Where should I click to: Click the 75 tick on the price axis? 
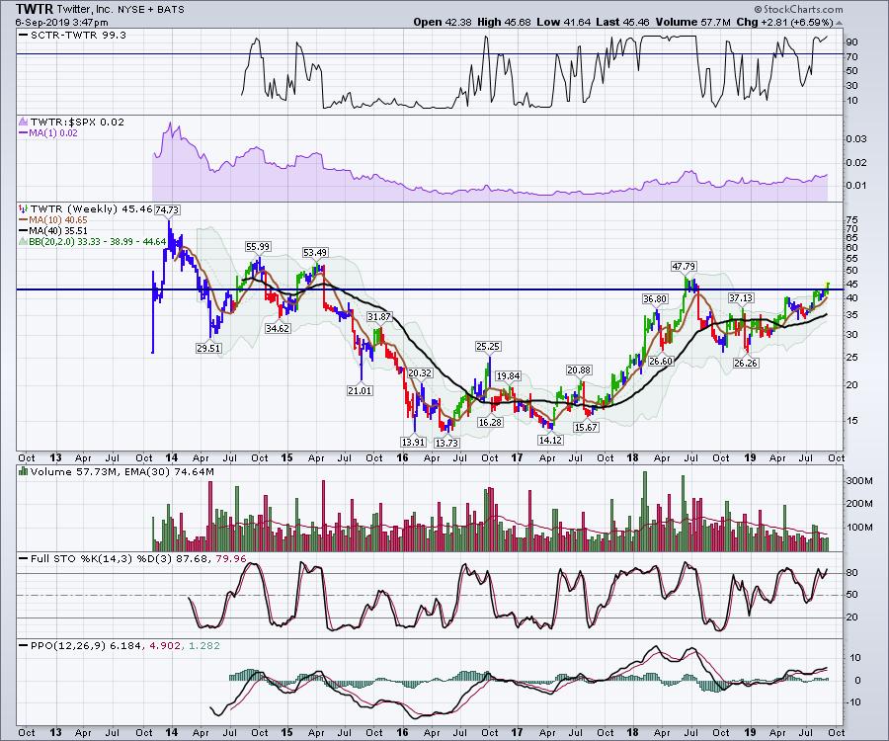tap(852, 219)
